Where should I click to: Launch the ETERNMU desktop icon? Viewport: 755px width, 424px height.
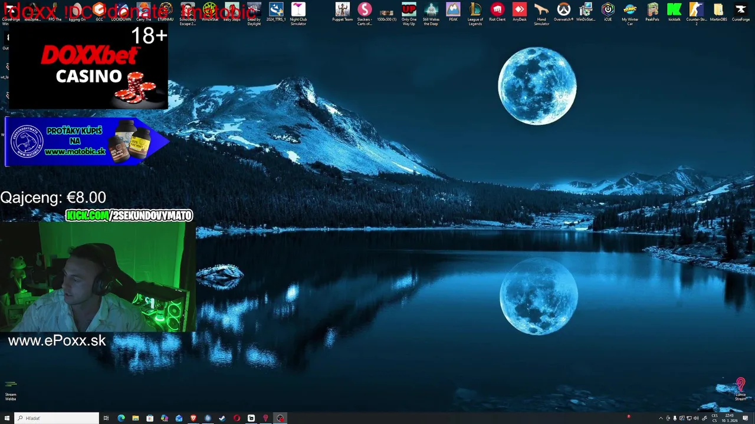[x=166, y=12]
